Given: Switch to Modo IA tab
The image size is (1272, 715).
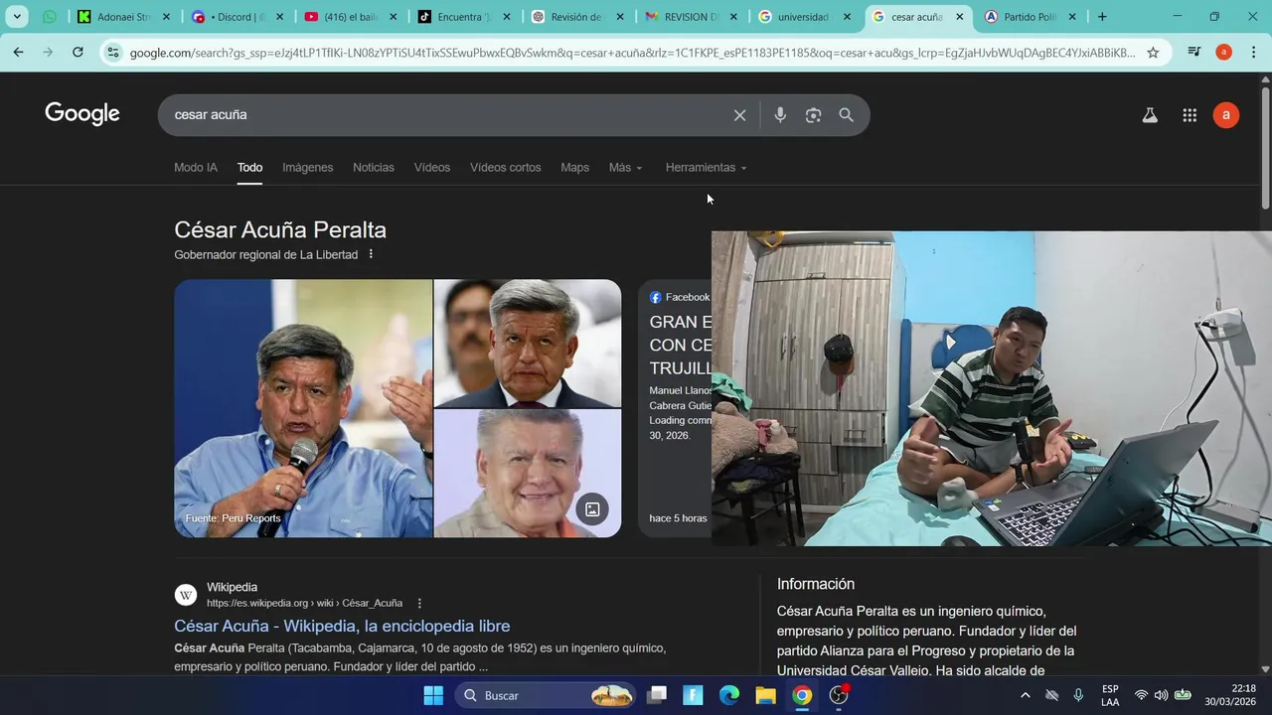Looking at the screenshot, I should coord(196,168).
